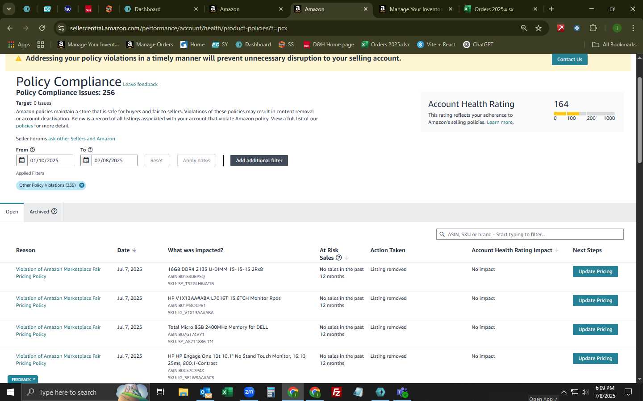
Task: Sort by Account Health Rating Impact arrow
Action: click(x=556, y=250)
